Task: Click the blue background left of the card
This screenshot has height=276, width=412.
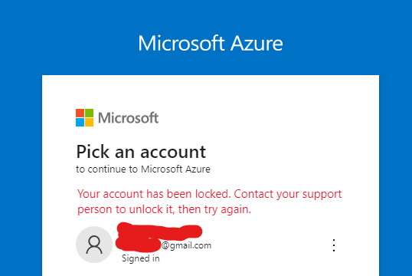Action: coord(21,176)
